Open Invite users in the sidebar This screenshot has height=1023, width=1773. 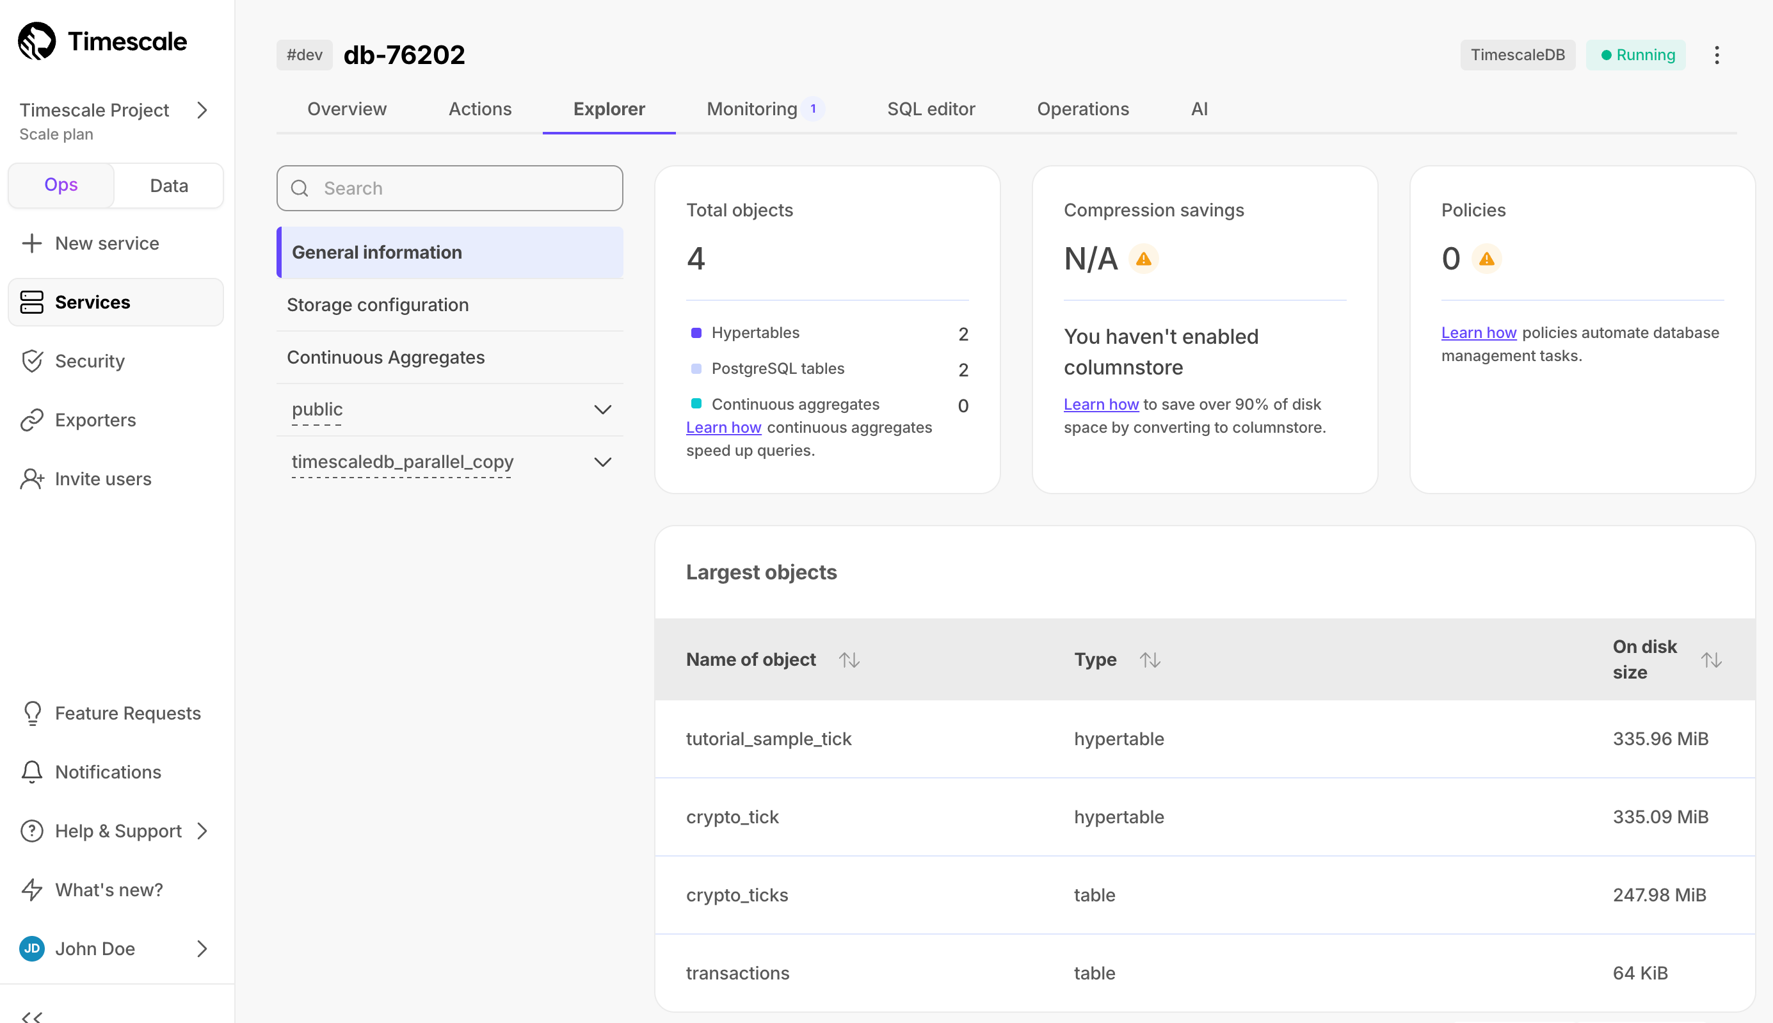tap(116, 479)
